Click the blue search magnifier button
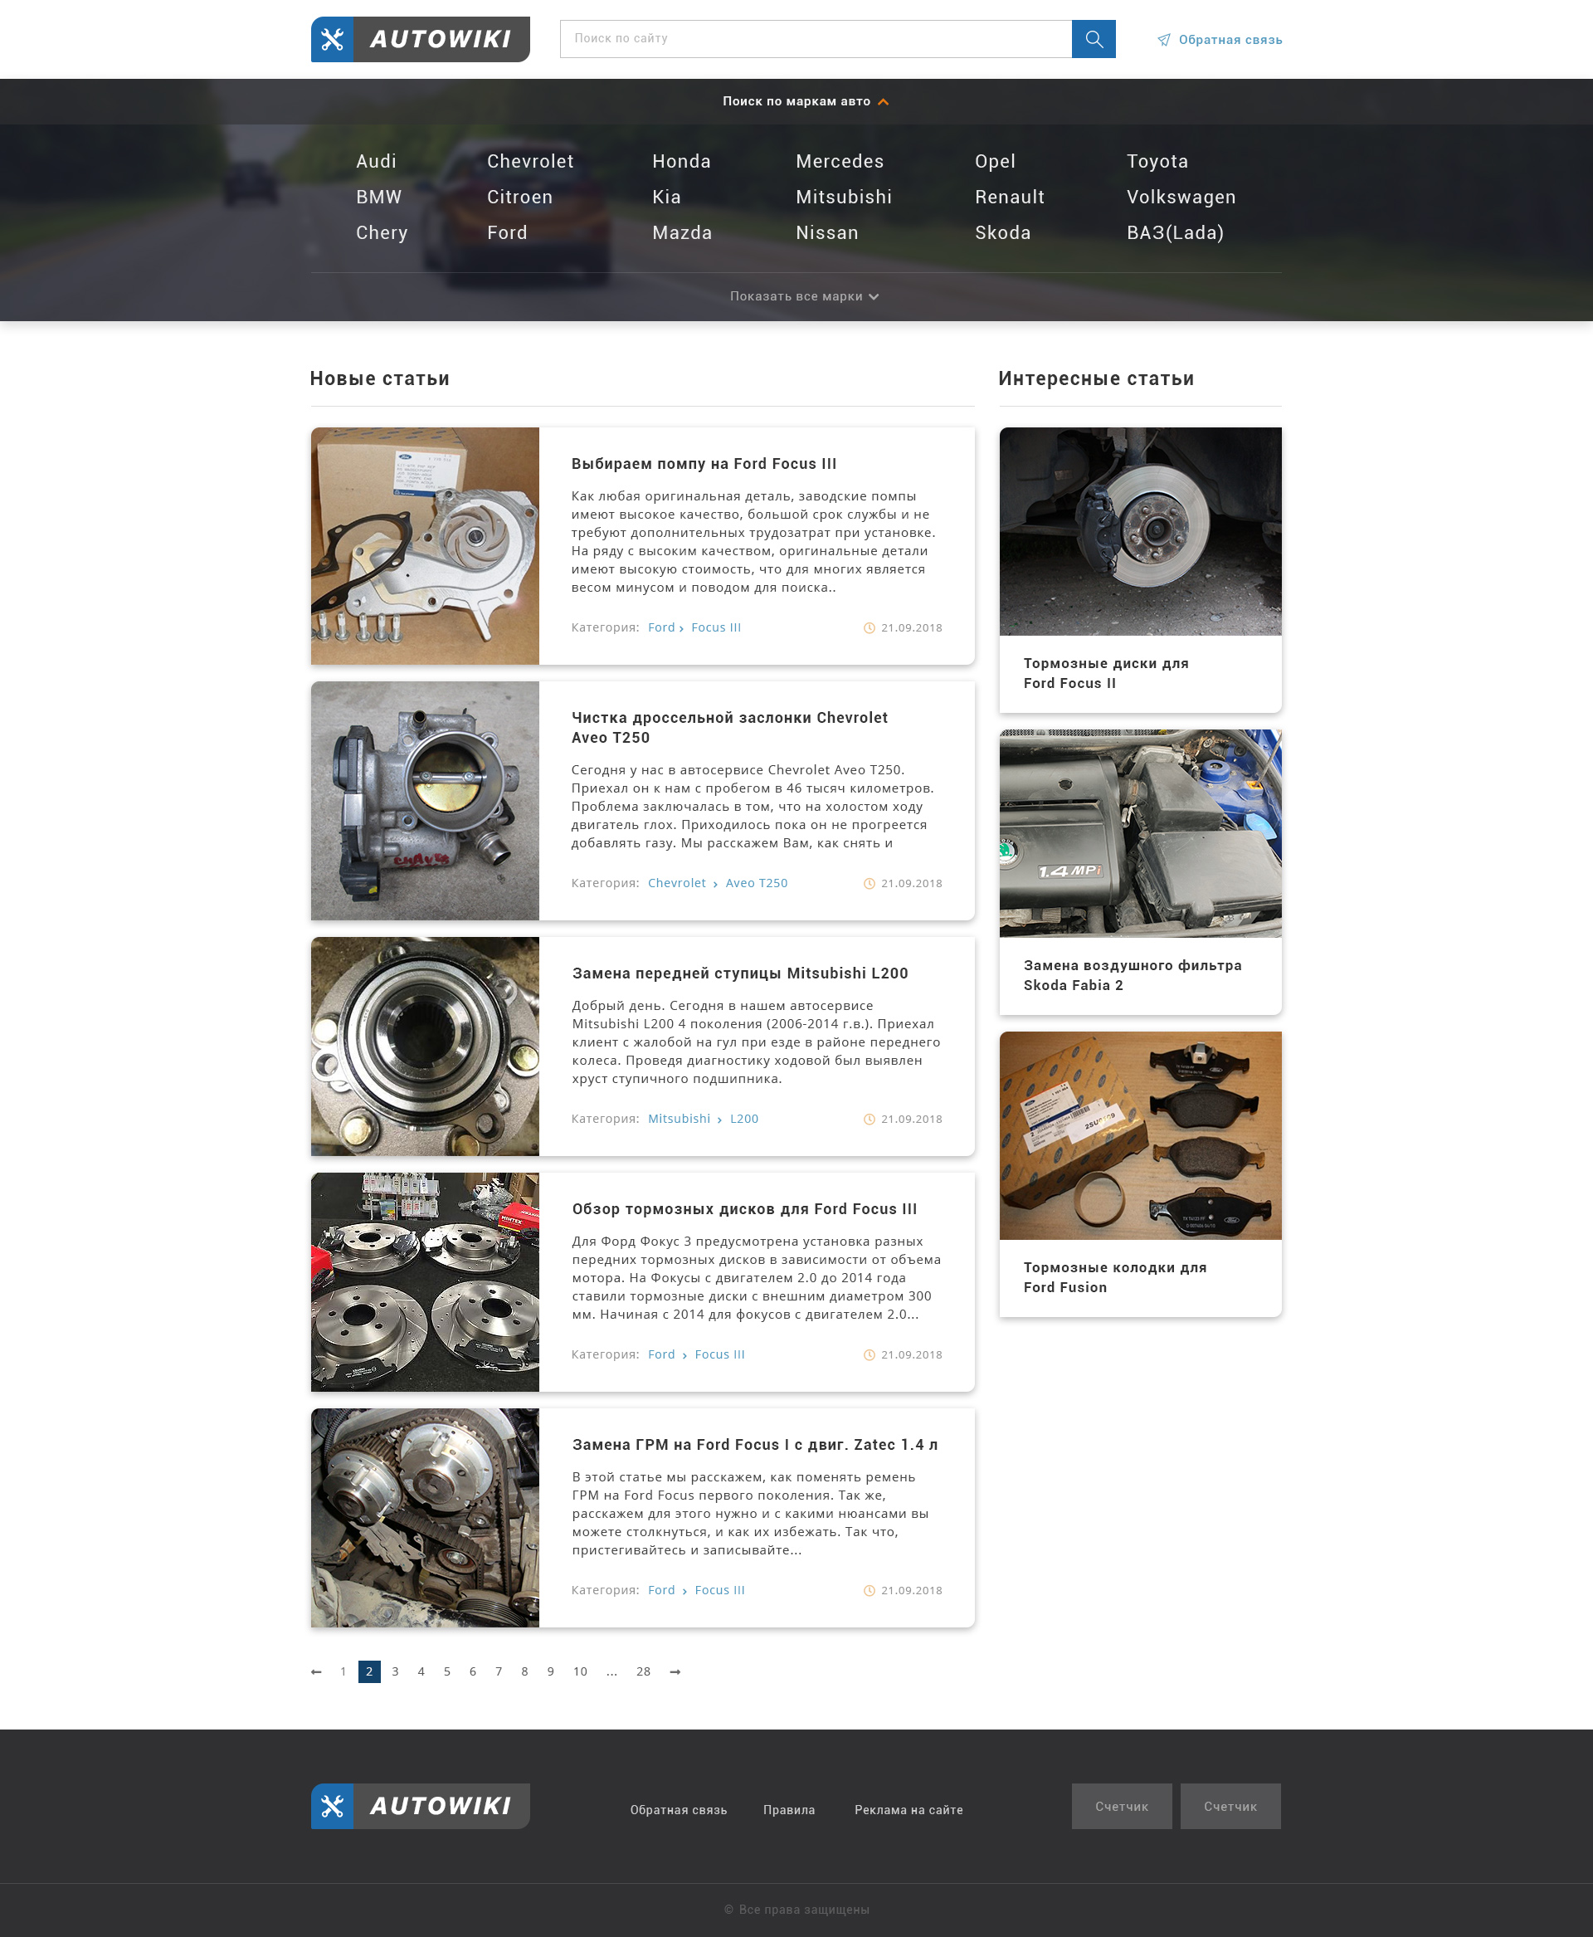The width and height of the screenshot is (1593, 1937). click(x=1093, y=38)
